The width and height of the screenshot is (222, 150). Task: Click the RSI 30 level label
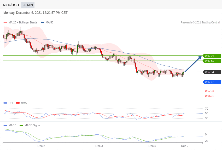(x=207, y=118)
